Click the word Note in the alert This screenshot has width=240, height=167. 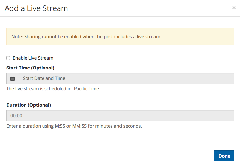pos(17,37)
